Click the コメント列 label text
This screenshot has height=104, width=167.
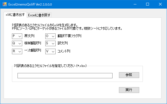(x=64, y=51)
